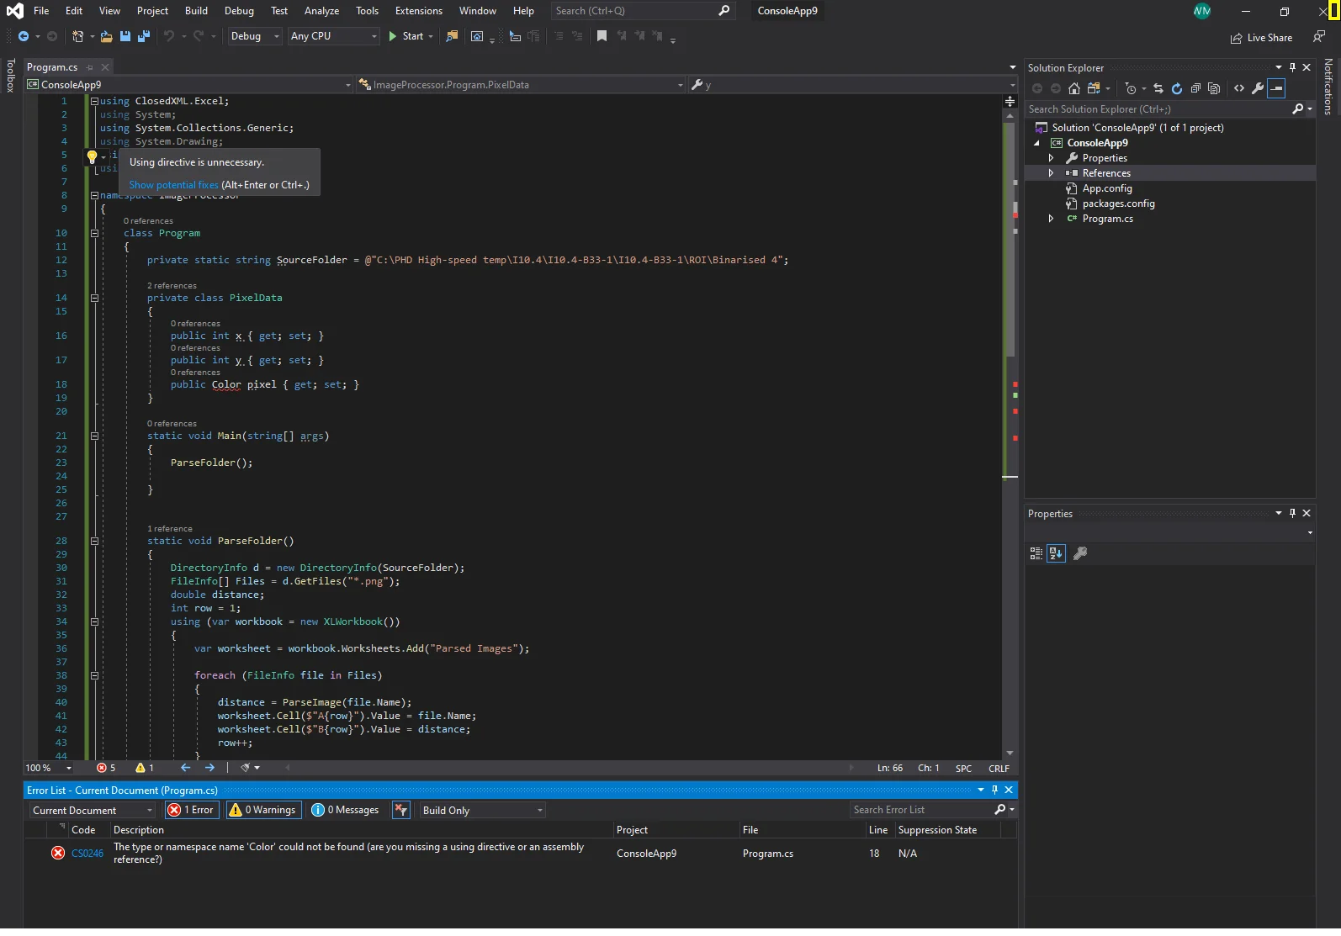Image resolution: width=1341 pixels, height=936 pixels.
Task: Click the feedback icon beside Live Share
Action: point(1319,37)
